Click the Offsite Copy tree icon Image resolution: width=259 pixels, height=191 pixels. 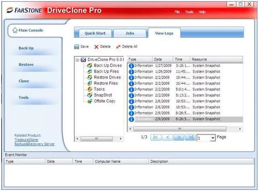pyautogui.click(x=90, y=101)
